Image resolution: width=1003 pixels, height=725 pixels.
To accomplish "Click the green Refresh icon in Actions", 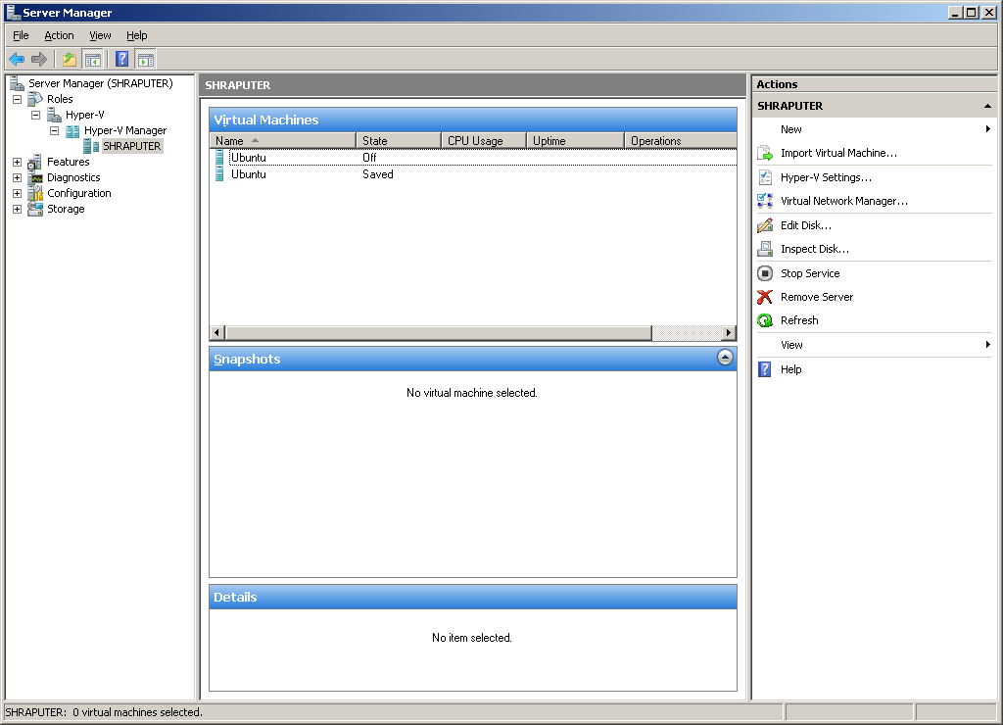I will [765, 320].
